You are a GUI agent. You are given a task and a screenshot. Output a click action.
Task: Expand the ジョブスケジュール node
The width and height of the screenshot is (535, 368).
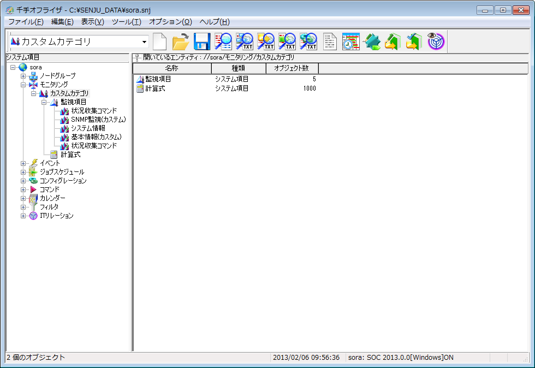tap(23, 172)
